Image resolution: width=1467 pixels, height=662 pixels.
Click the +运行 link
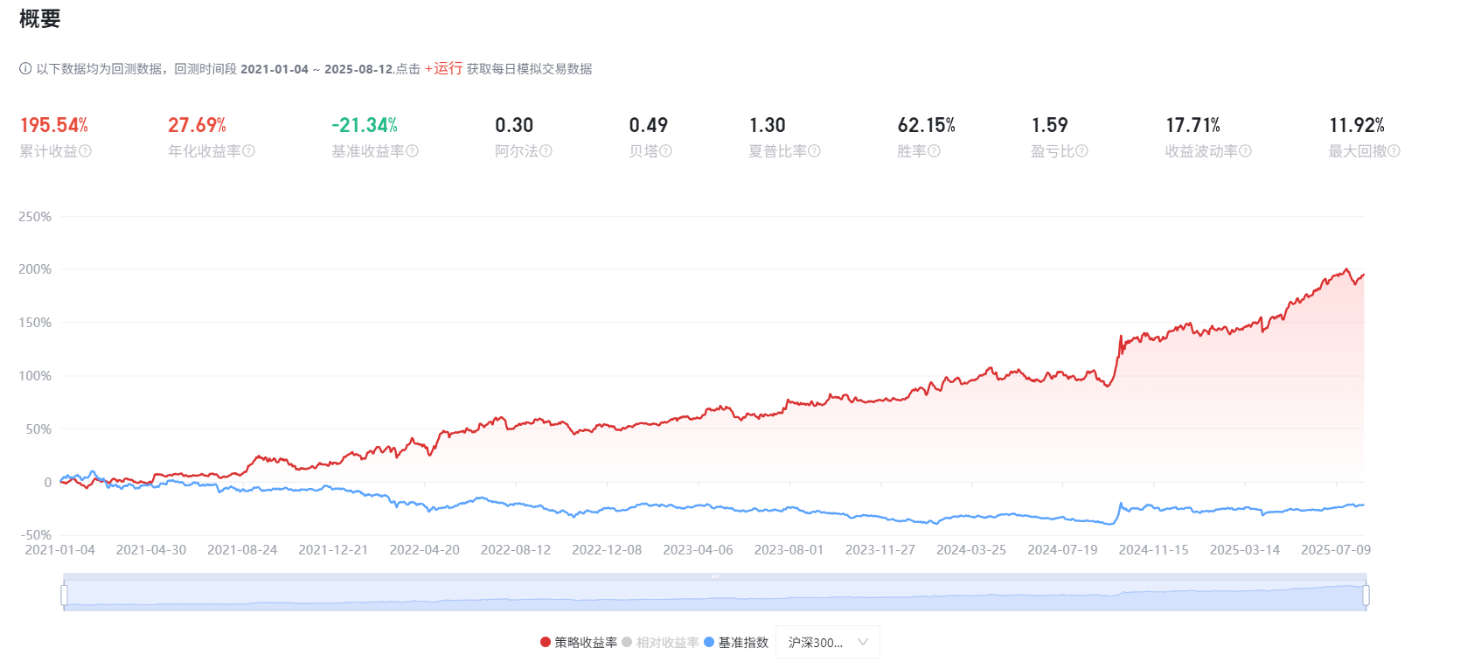click(444, 69)
